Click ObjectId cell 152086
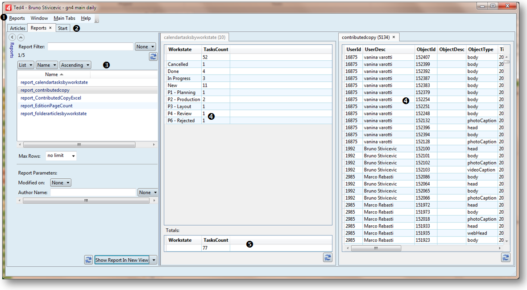The image size is (527, 290). (x=426, y=177)
